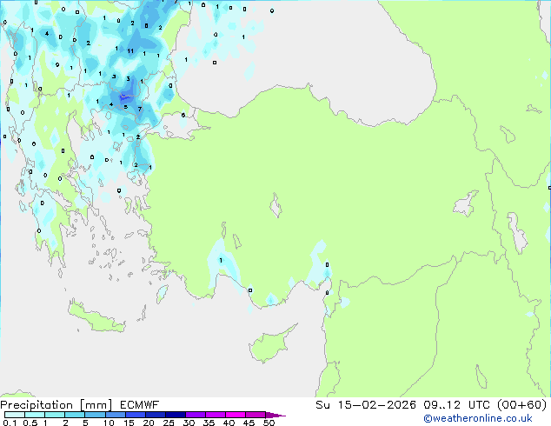Viewport: 551px width, 426px height.
Task: Pick the 25–30 mm navy legend box
Action: [175, 415]
